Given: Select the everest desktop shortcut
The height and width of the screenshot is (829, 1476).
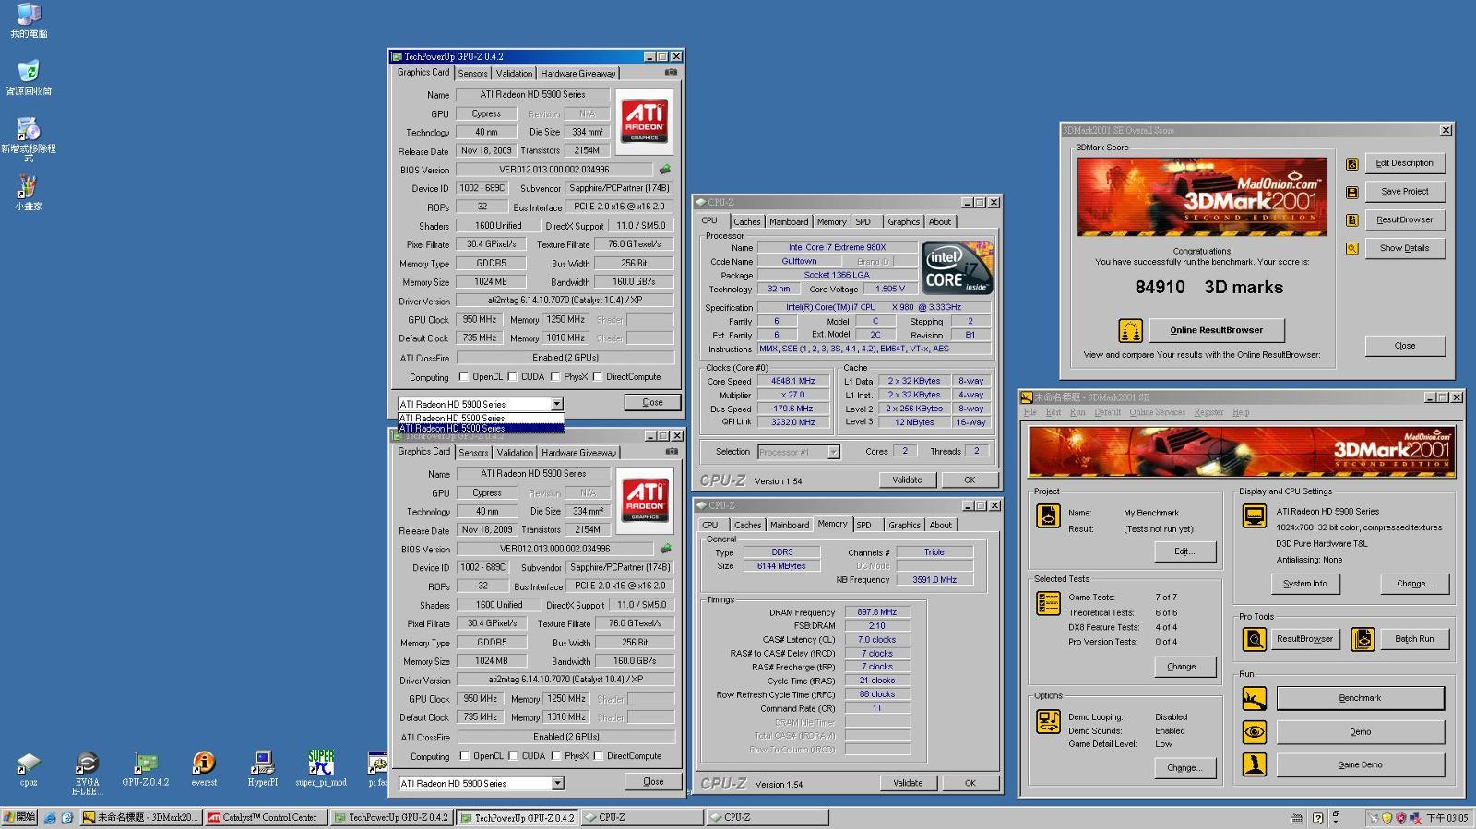Looking at the screenshot, I should [x=204, y=769].
